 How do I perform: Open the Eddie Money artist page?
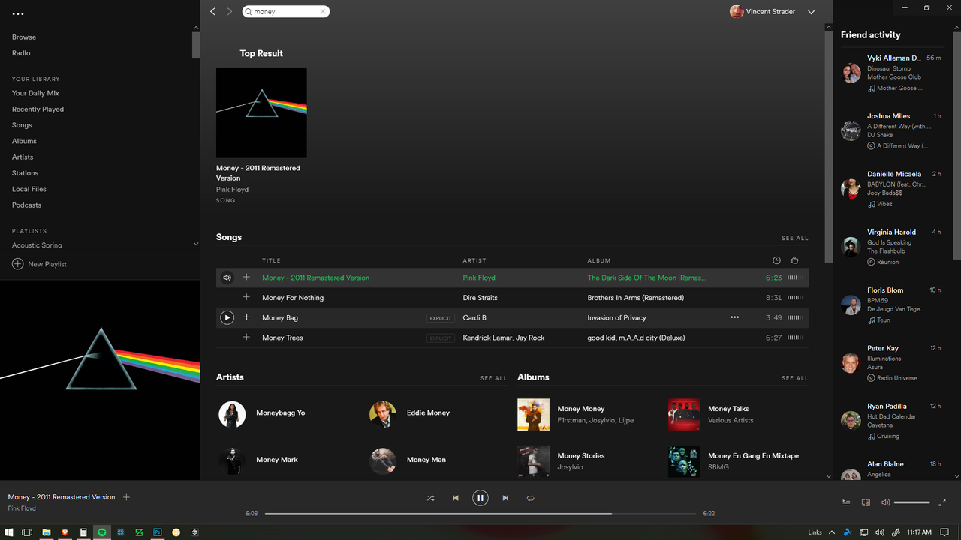[428, 412]
